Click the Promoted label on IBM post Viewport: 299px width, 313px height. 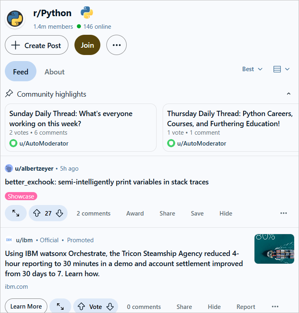(80, 240)
